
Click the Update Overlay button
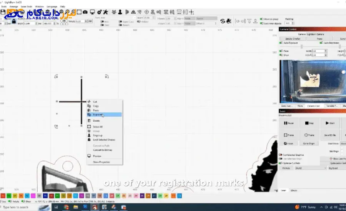point(293,39)
